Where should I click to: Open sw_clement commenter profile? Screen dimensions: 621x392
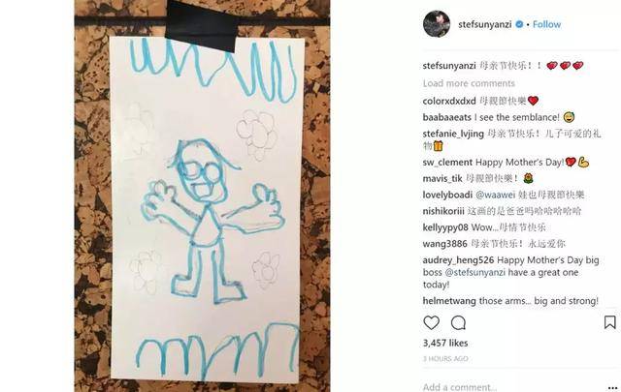click(x=447, y=163)
